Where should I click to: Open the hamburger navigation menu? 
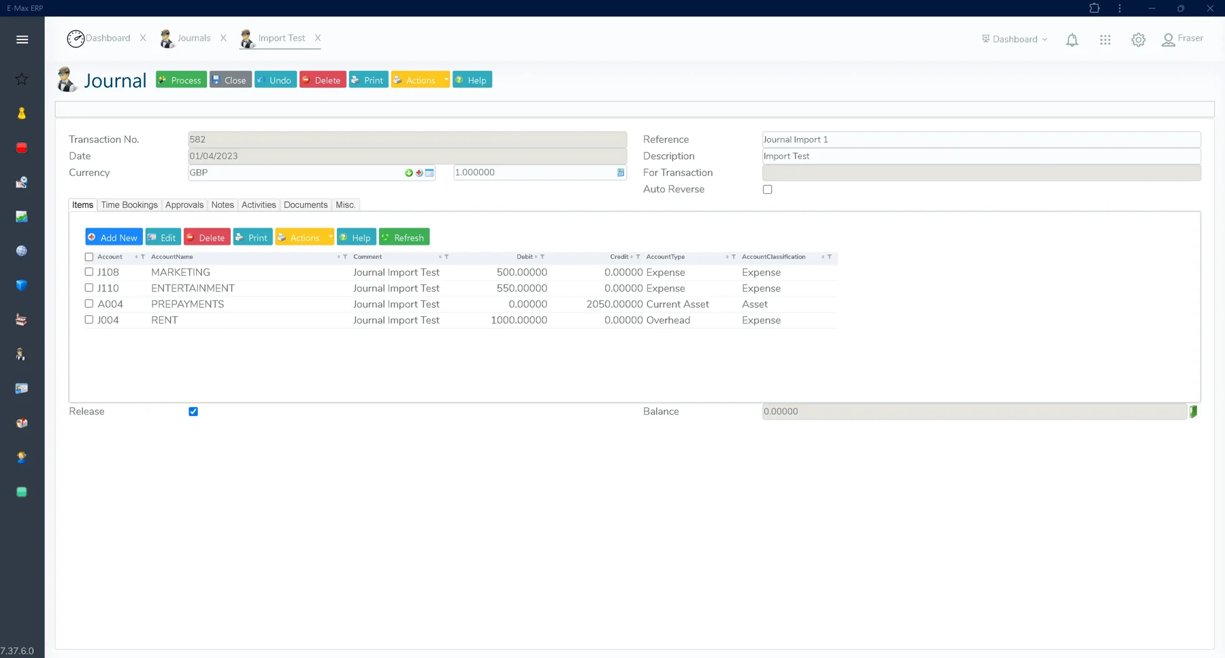pos(22,39)
